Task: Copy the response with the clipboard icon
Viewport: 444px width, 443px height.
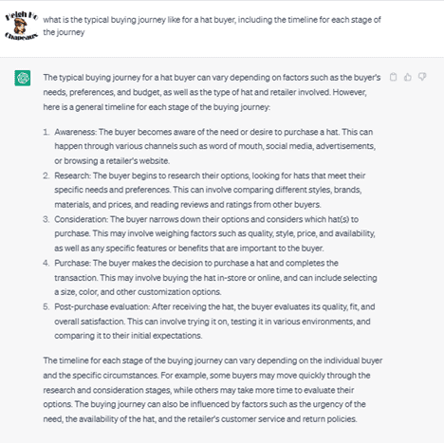Action: pos(393,77)
